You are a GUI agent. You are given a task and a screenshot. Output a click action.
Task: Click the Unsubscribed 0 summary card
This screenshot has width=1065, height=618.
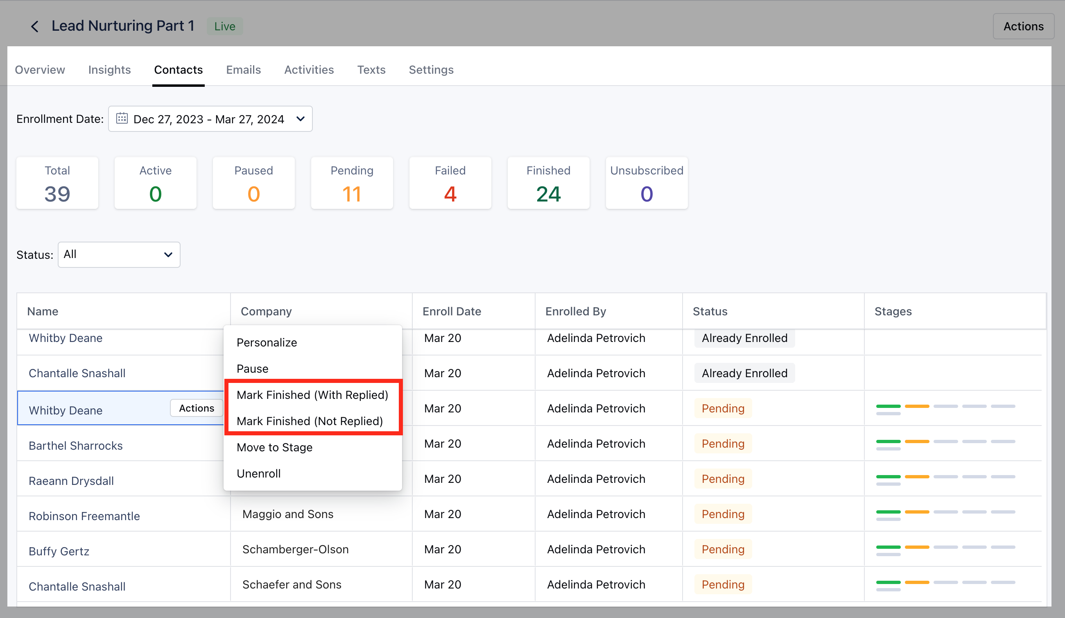(647, 183)
